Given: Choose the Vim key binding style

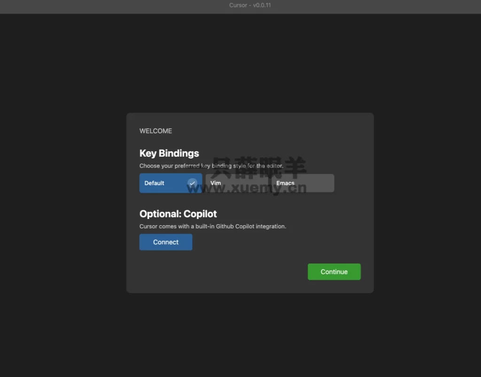Looking at the screenshot, I should pos(237,183).
